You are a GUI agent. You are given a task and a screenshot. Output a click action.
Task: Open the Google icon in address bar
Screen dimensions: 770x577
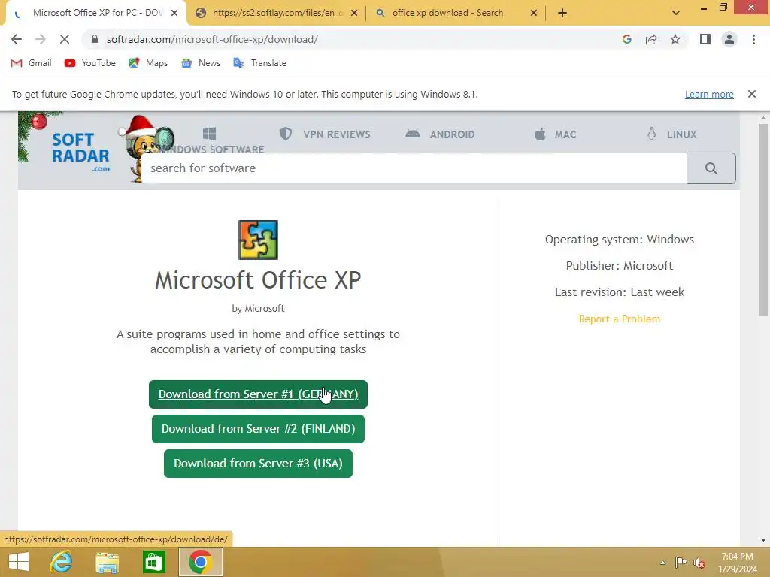point(626,39)
